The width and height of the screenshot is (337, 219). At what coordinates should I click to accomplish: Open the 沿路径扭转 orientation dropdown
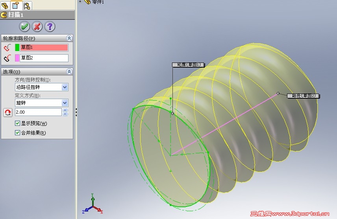(65, 87)
